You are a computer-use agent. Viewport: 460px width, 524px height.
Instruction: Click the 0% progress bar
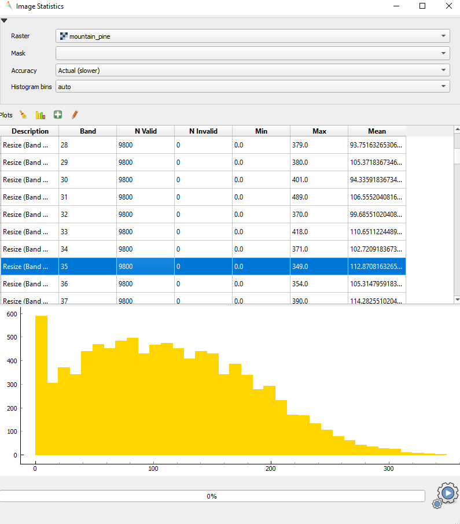[212, 496]
